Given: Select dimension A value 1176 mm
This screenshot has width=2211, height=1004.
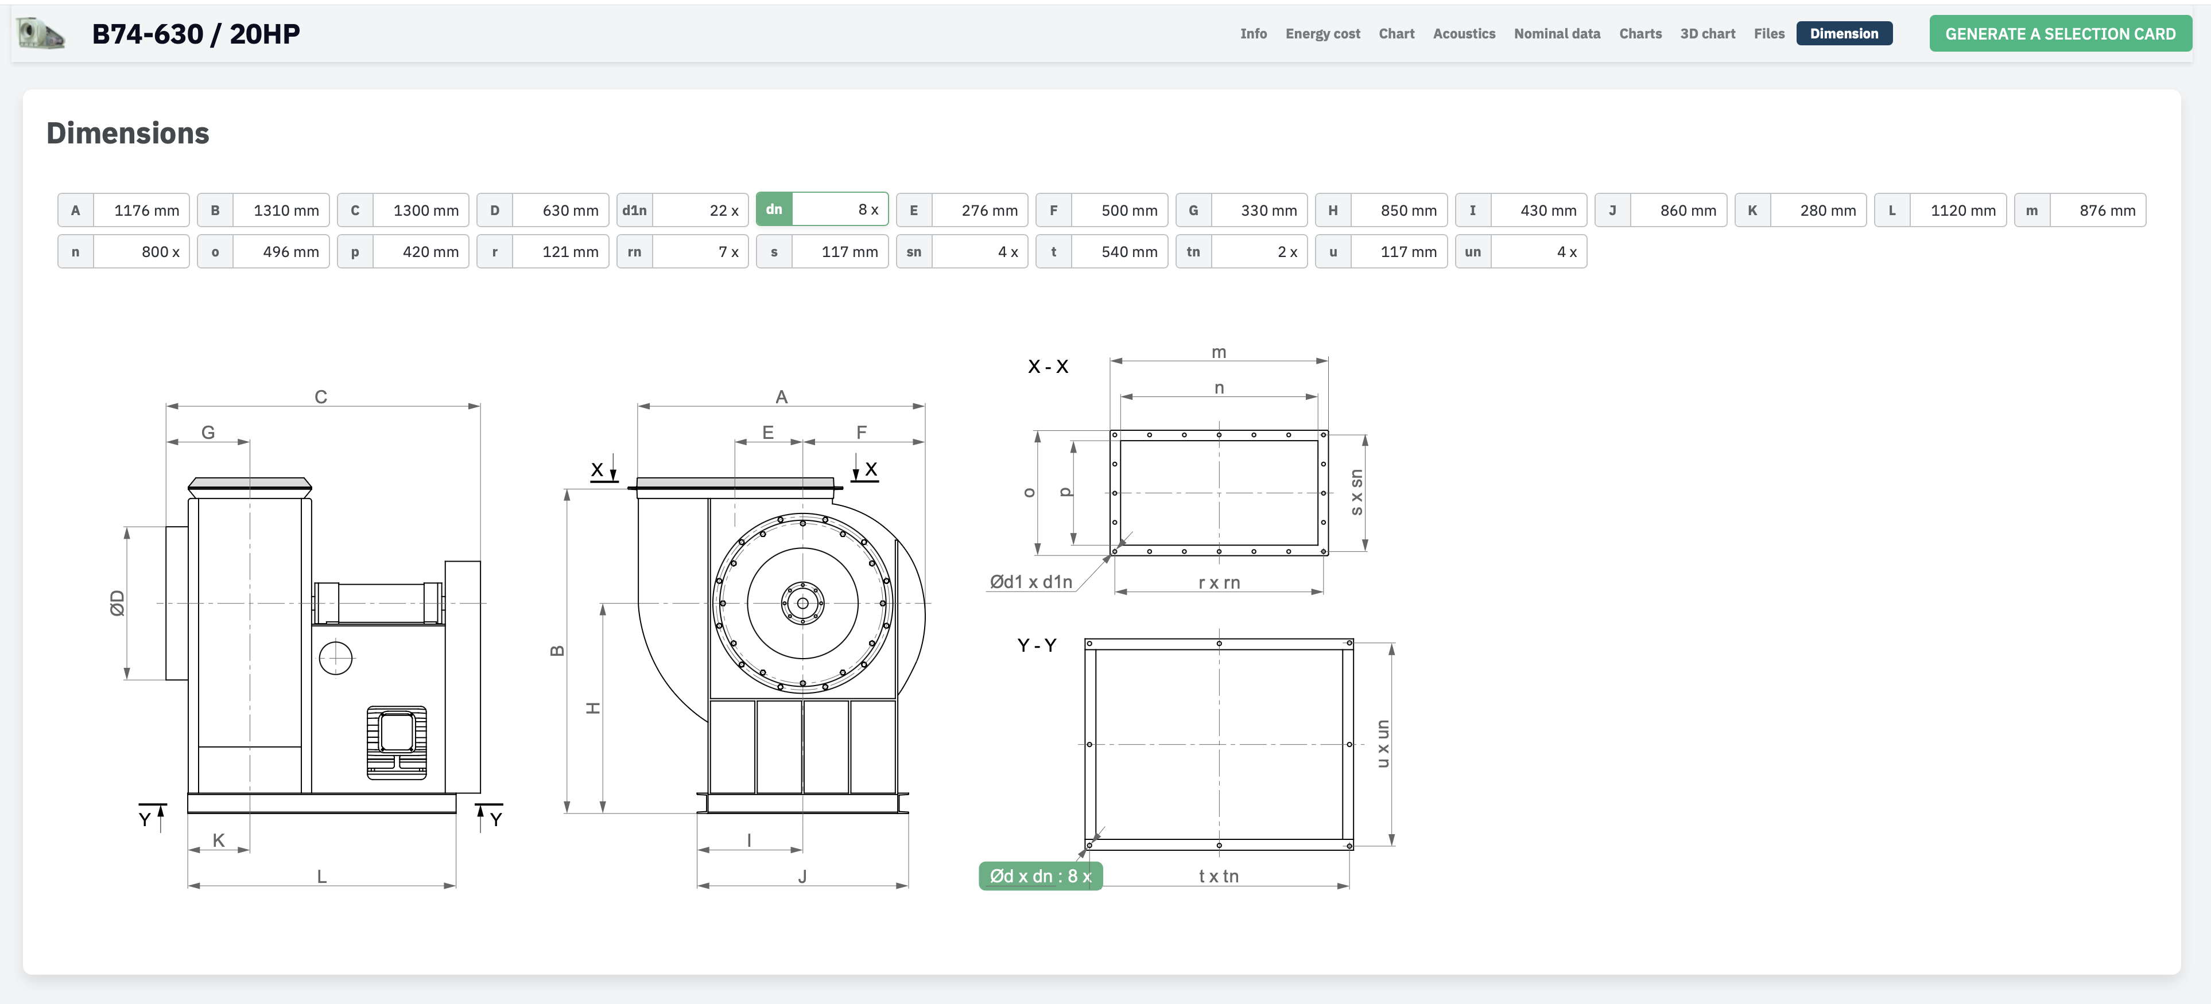Looking at the screenshot, I should tap(123, 210).
